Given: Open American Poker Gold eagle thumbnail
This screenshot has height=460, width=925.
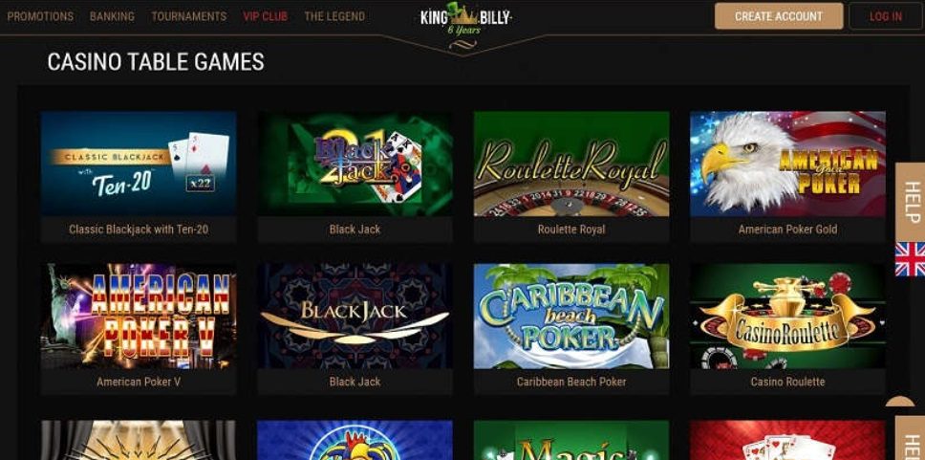Looking at the screenshot, I should 787,164.
